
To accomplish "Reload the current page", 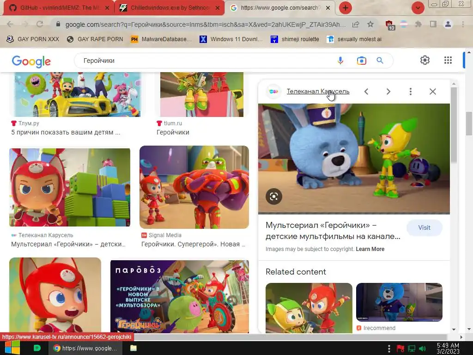I will pos(40,24).
